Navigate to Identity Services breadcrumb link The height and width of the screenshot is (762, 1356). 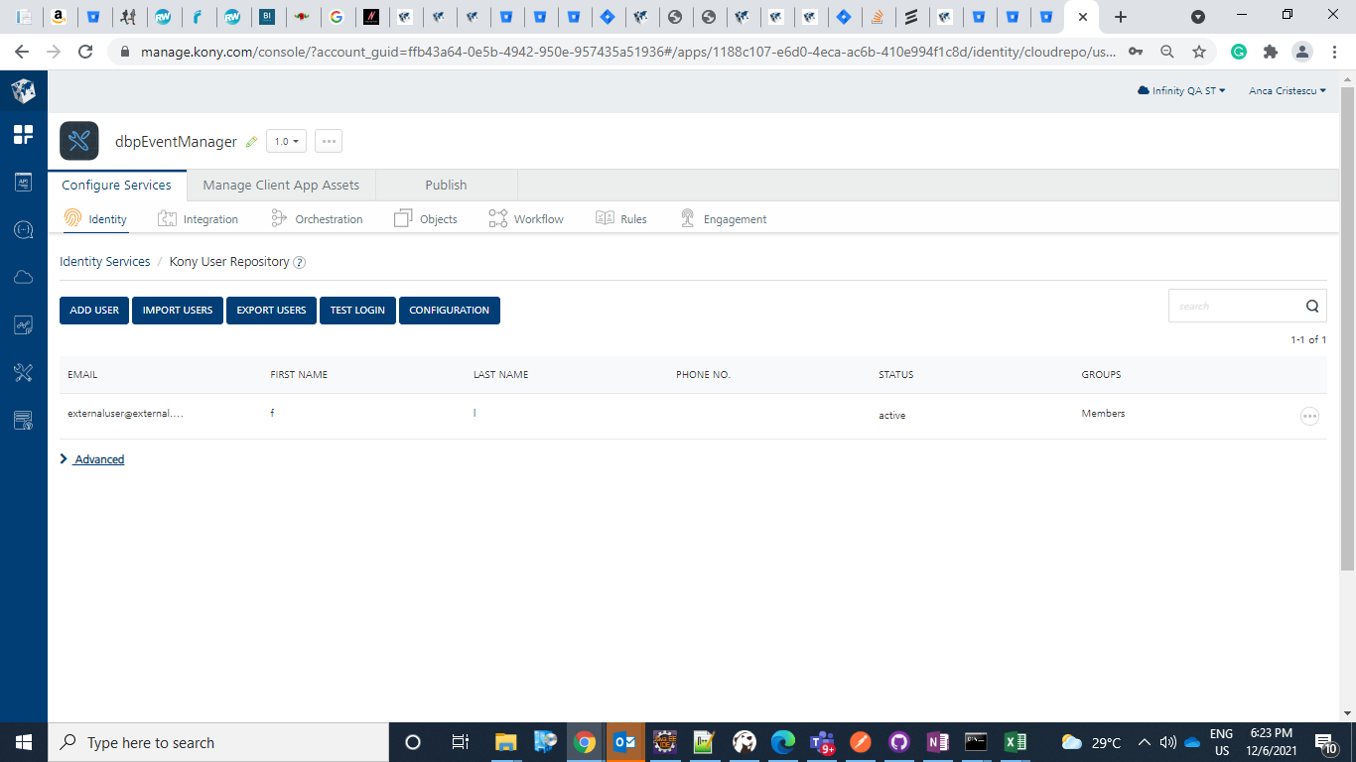(104, 262)
